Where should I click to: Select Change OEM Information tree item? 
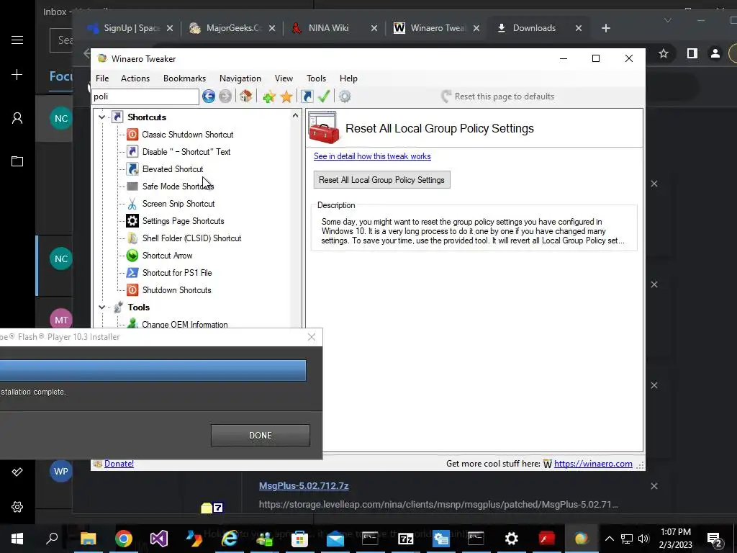point(185,324)
